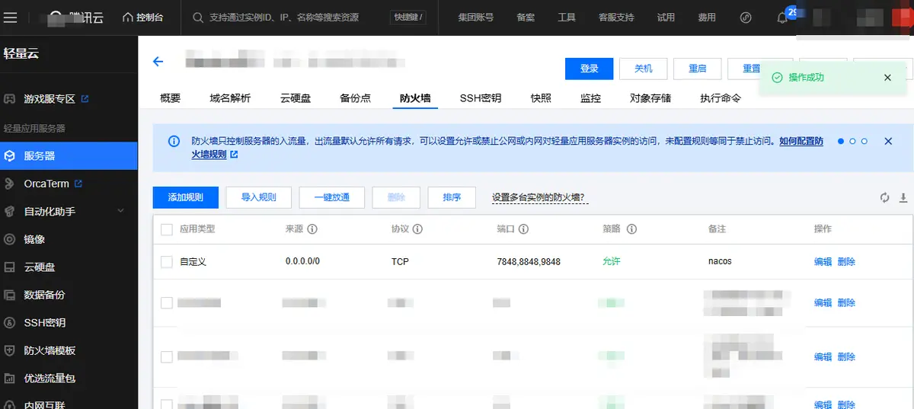Refresh the firewall rules list
Viewport: 914px width, 409px height.
tap(884, 197)
